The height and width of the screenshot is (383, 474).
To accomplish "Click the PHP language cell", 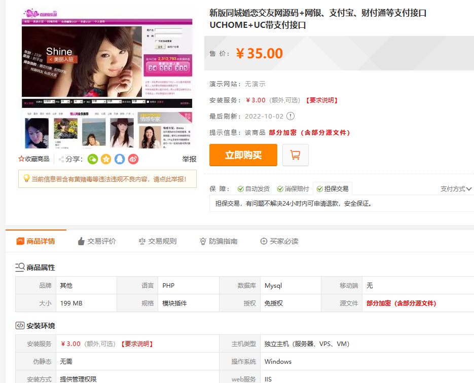I will tap(188, 285).
